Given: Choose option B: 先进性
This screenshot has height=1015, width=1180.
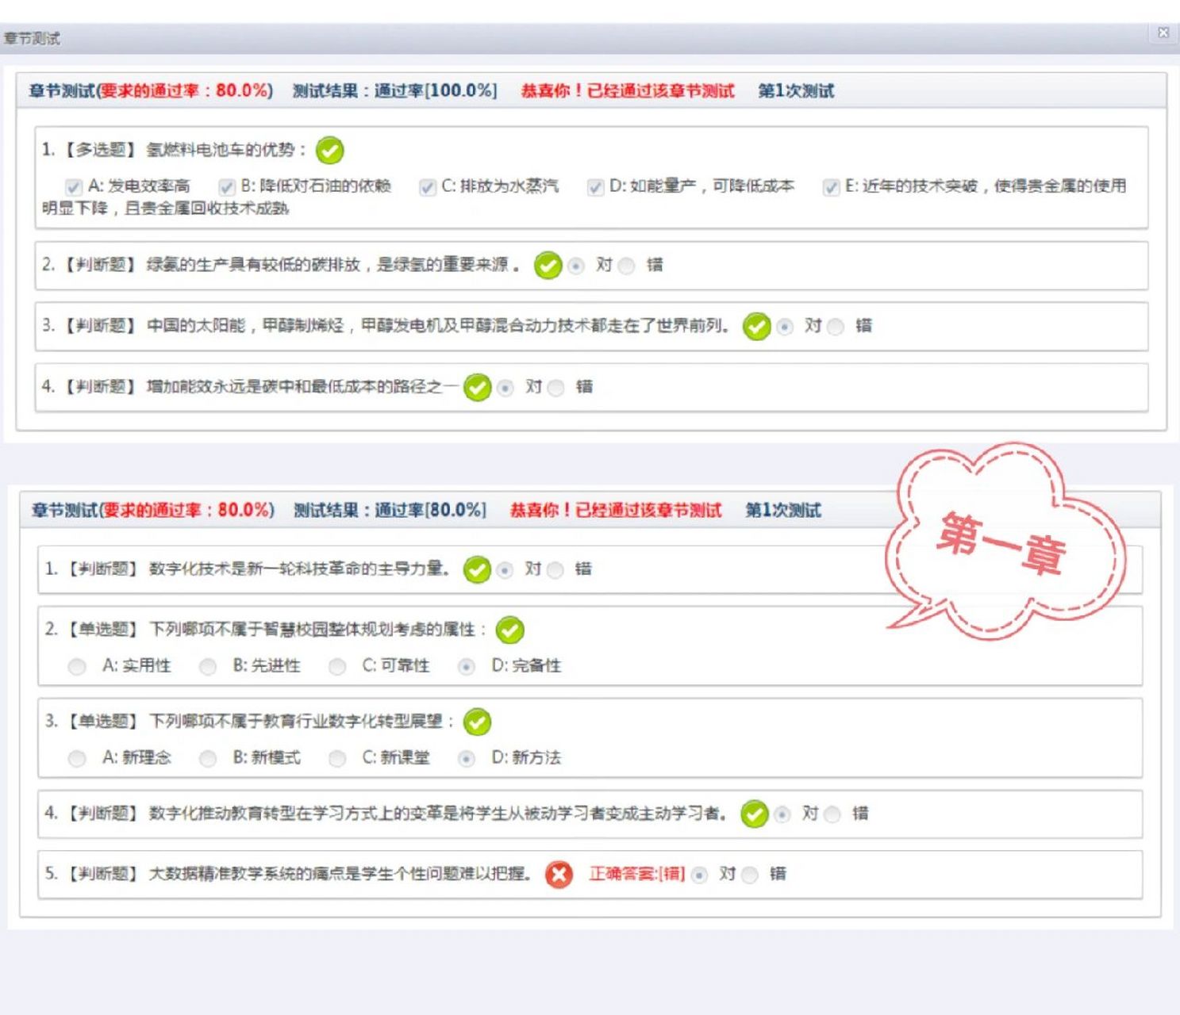Looking at the screenshot, I should (208, 667).
